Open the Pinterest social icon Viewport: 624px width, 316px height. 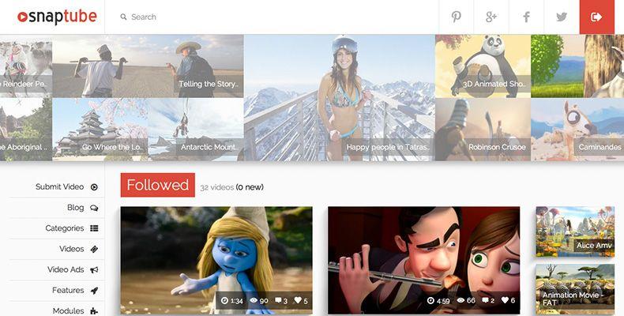pos(456,17)
